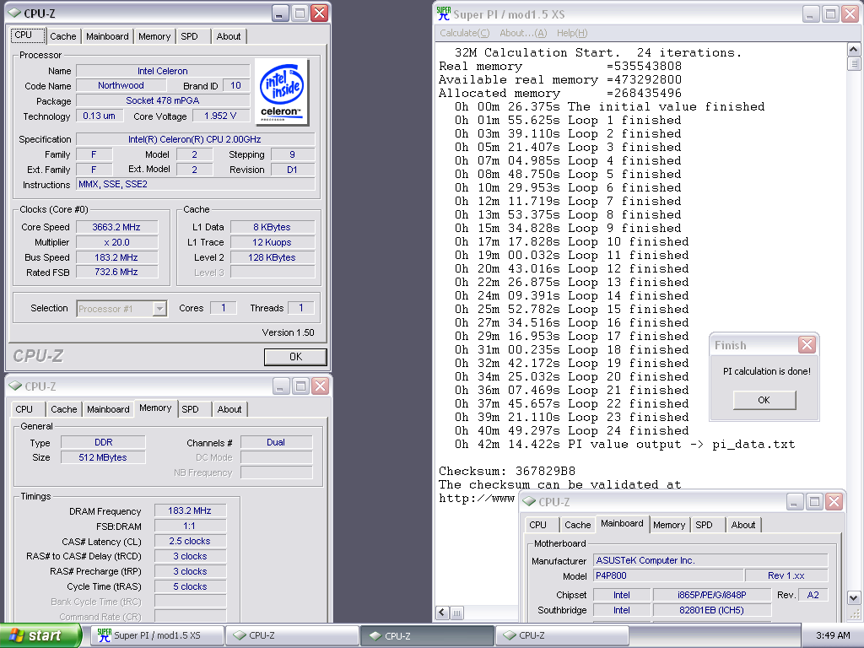Click the Mainboard CPU-Z window title icon
Screen dimensions: 864x648
point(529,501)
